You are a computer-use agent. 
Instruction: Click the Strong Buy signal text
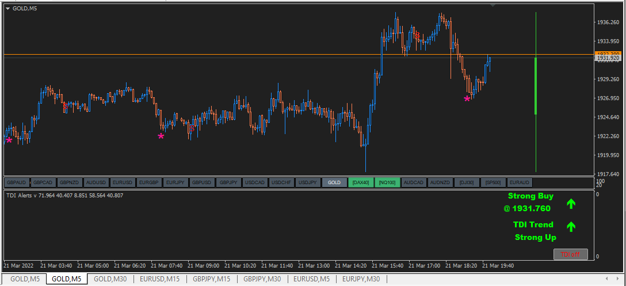coord(530,196)
